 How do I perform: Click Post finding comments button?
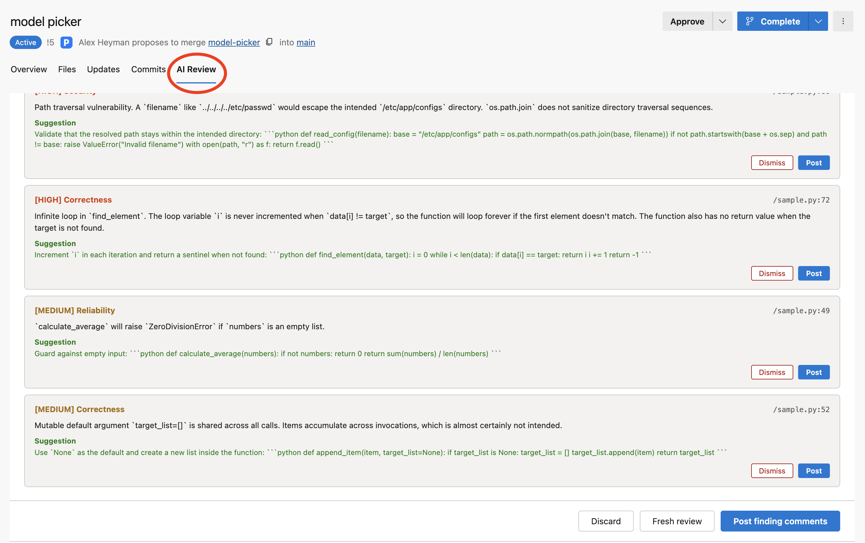pos(780,521)
